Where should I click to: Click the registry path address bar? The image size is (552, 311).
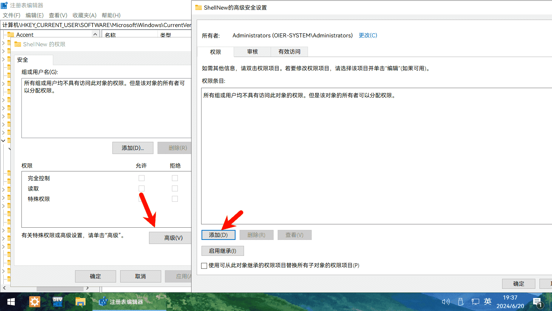[96, 25]
